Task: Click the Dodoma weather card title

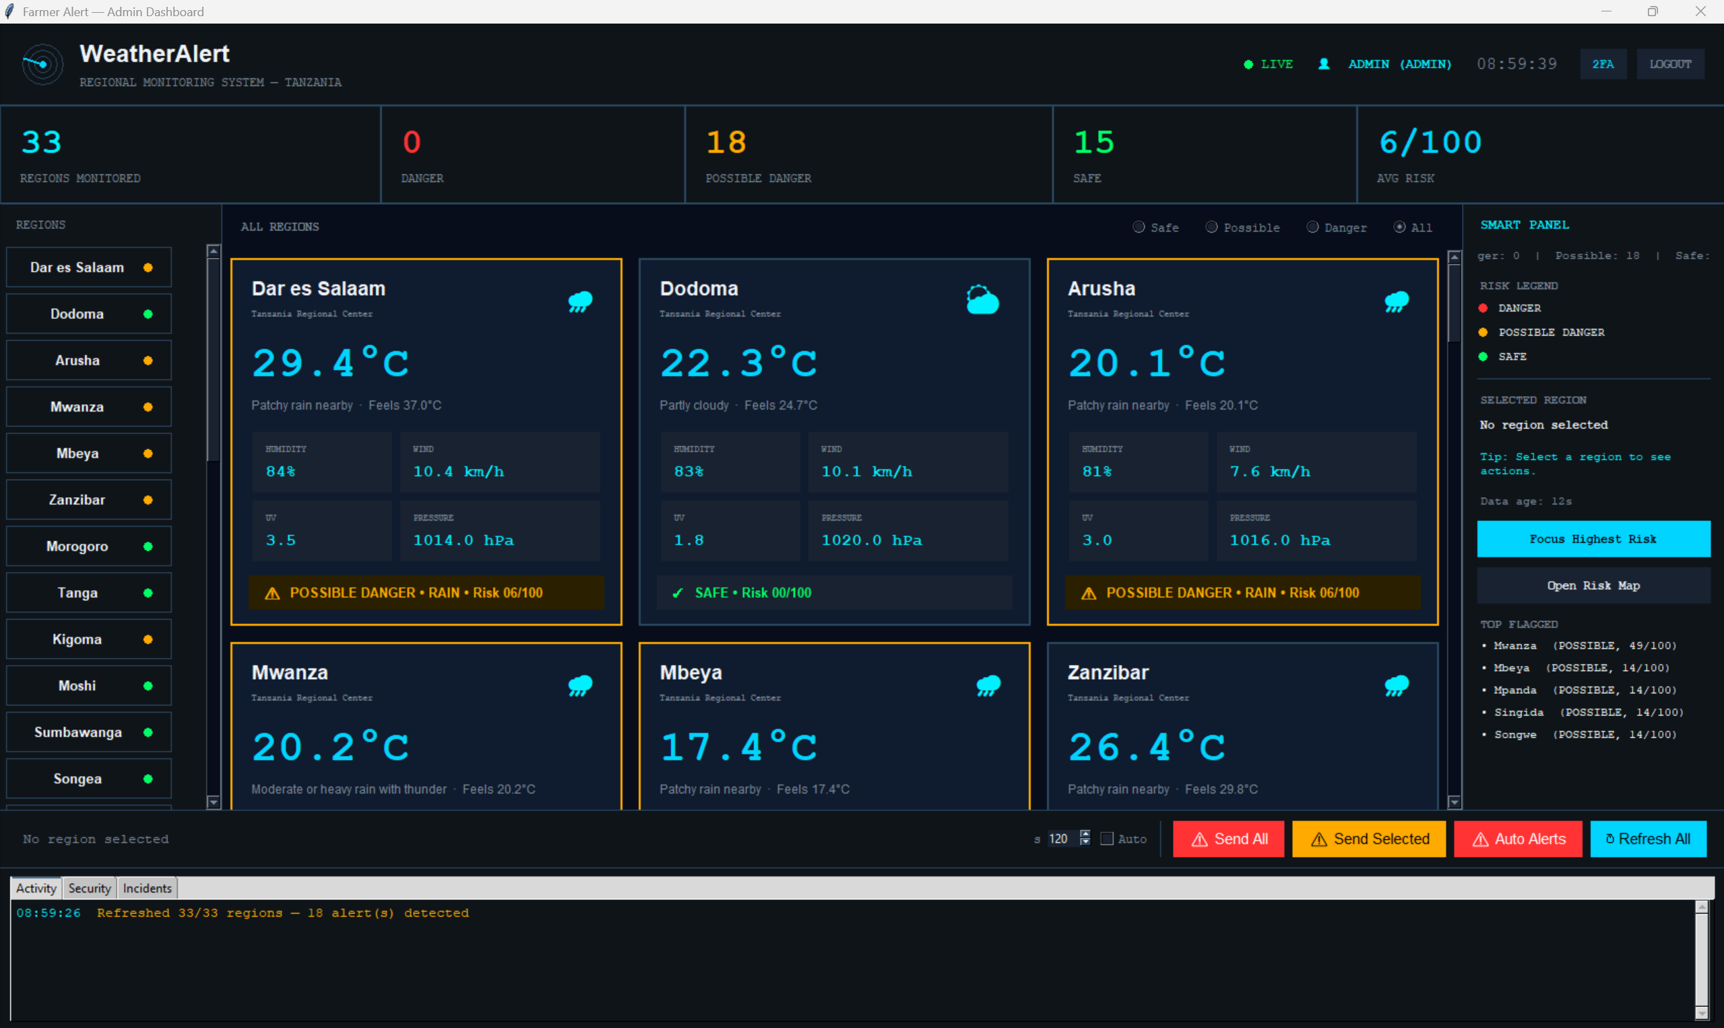Action: 699,288
